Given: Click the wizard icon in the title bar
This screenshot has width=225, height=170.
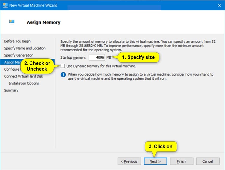Looking at the screenshot, I should pos(5,5).
